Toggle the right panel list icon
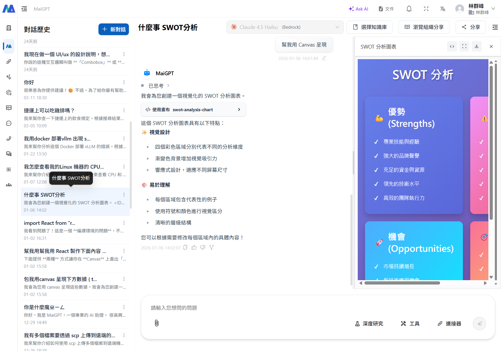Image resolution: width=501 pixels, height=351 pixels. 495,27
